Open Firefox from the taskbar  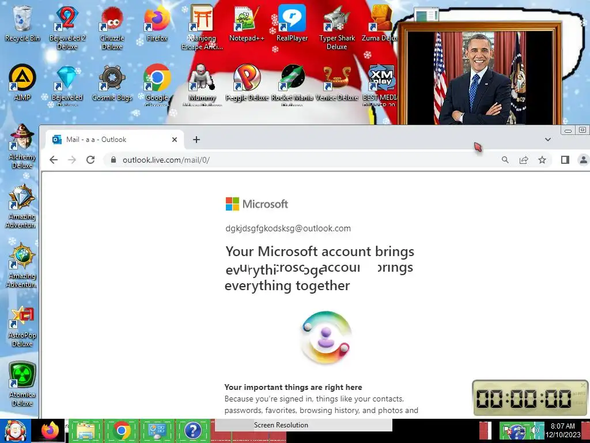pos(50,430)
